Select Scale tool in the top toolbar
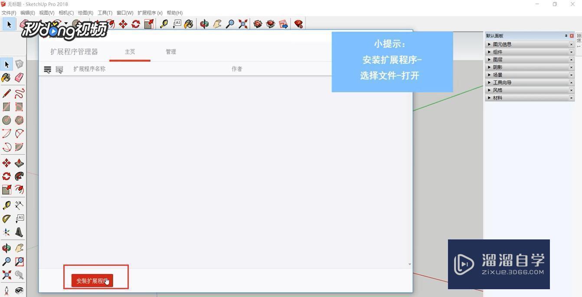 tap(149, 24)
